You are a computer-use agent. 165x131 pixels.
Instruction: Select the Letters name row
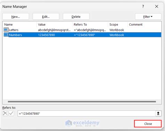(82, 30)
